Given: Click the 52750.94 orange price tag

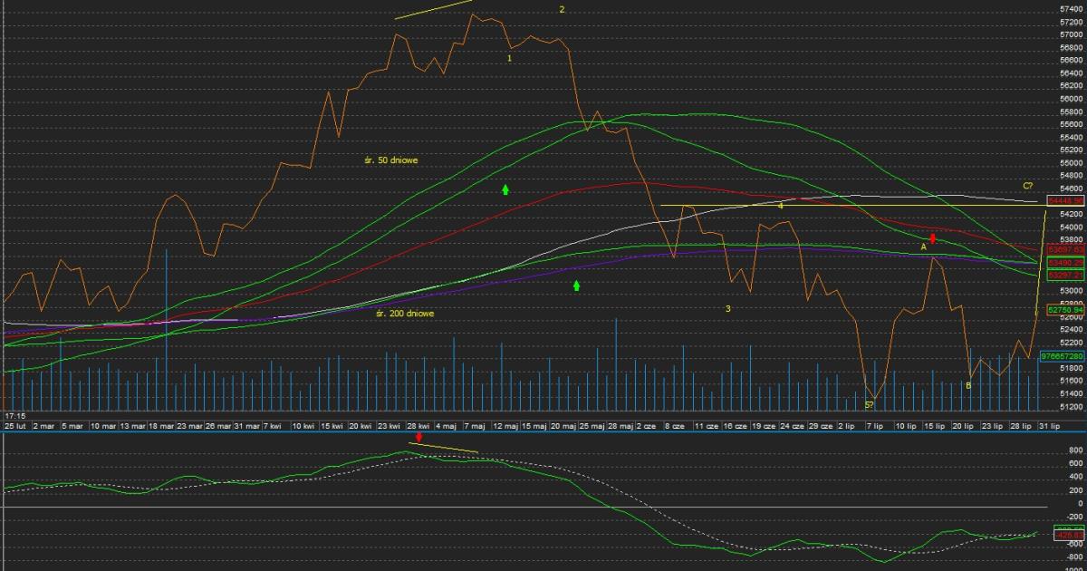Looking at the screenshot, I should tap(1065, 309).
